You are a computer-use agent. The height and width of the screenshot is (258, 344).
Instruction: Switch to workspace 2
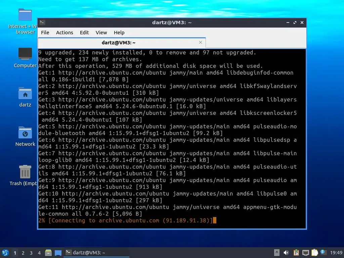pos(23,253)
